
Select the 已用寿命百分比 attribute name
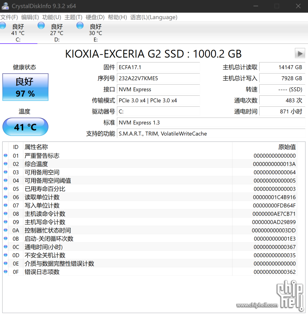(x=45, y=189)
